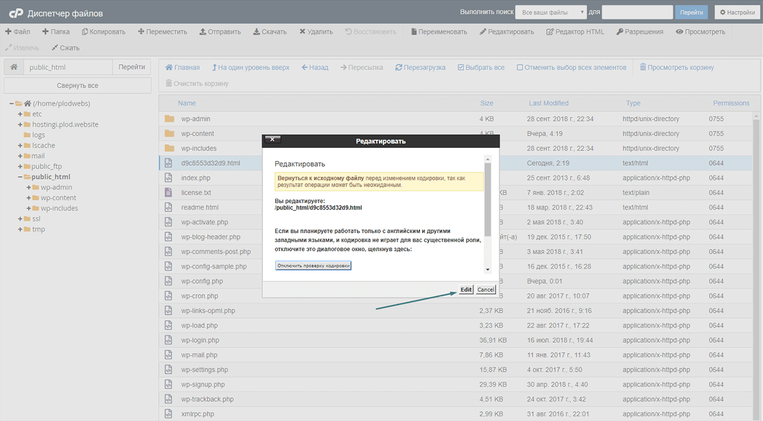The image size is (763, 421).
Task: Click the Свернуть все button
Action: pyautogui.click(x=78, y=85)
